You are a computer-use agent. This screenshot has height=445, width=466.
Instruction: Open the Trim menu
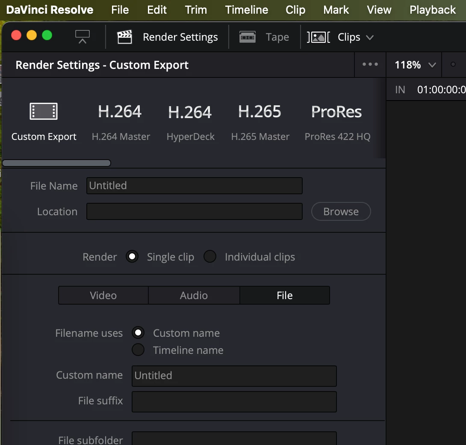tap(196, 10)
